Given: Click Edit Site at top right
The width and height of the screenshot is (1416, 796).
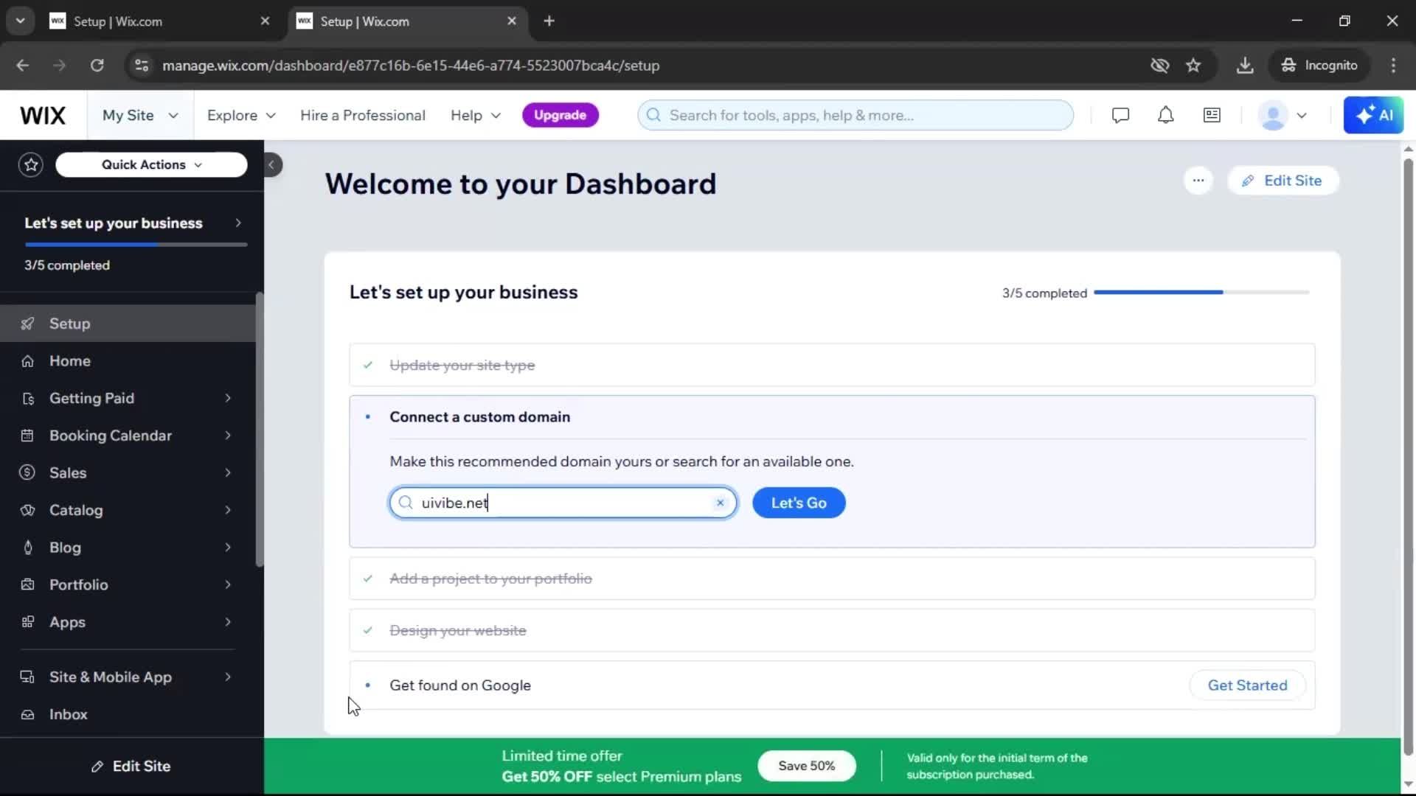Looking at the screenshot, I should tap(1283, 181).
